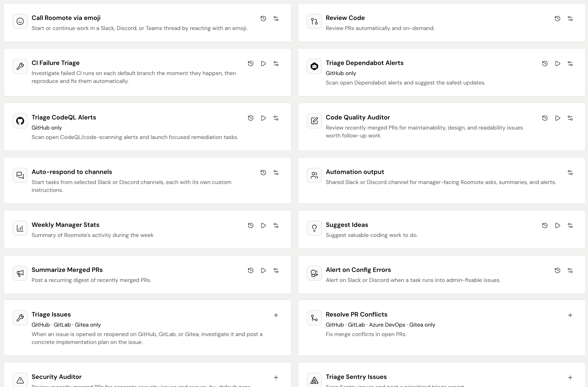Open settings for Code Quality Auditor

click(570, 118)
